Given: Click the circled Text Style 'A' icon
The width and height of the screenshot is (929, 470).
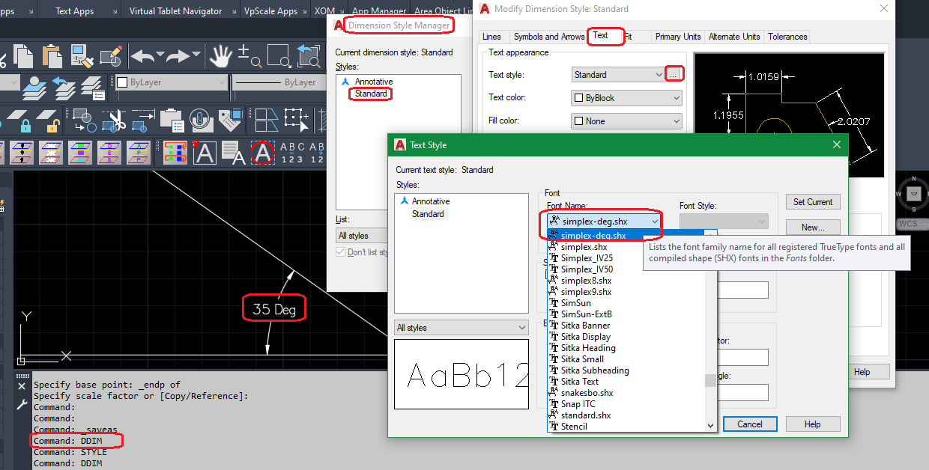Looking at the screenshot, I should [x=261, y=153].
